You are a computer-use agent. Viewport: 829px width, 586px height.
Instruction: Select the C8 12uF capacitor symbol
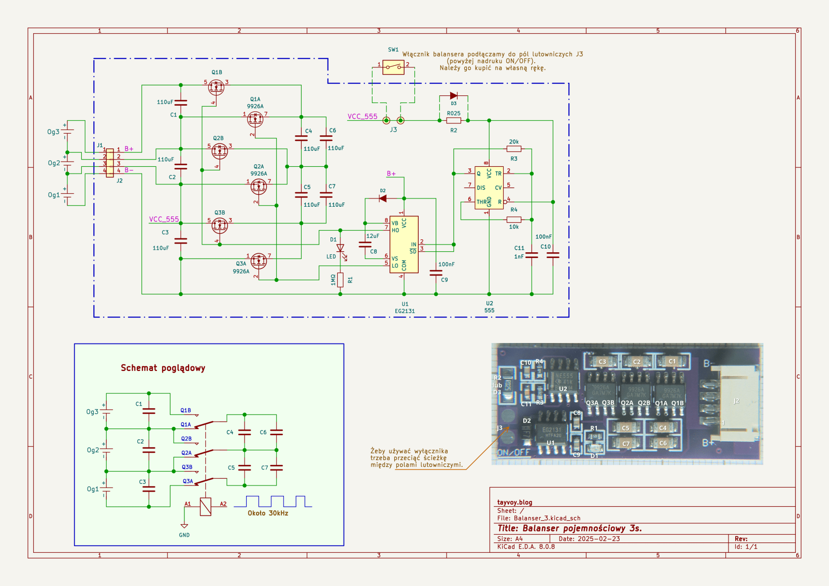(365, 244)
